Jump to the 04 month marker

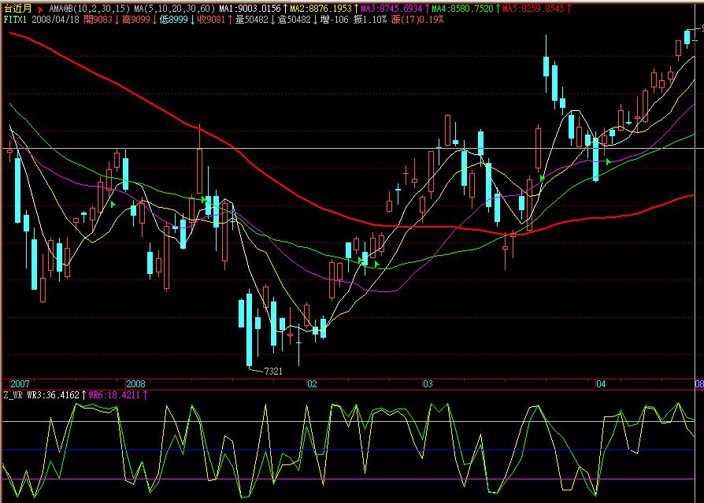[x=601, y=384]
